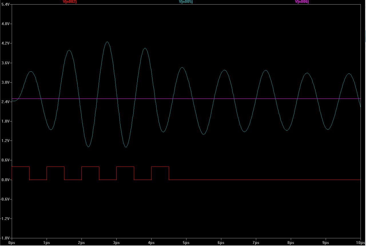This screenshot has width=366, height=246.
Task: Click the 3.0V vertical axis label
Action: [x=5, y=83]
